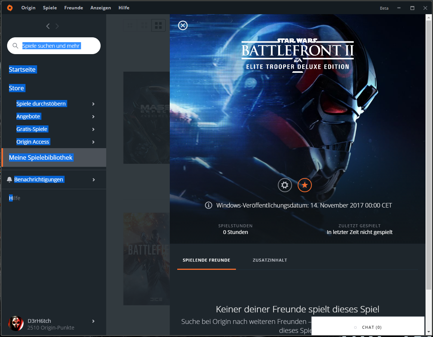Navigate forward with right arrow
The height and width of the screenshot is (337, 433).
pyautogui.click(x=57, y=26)
